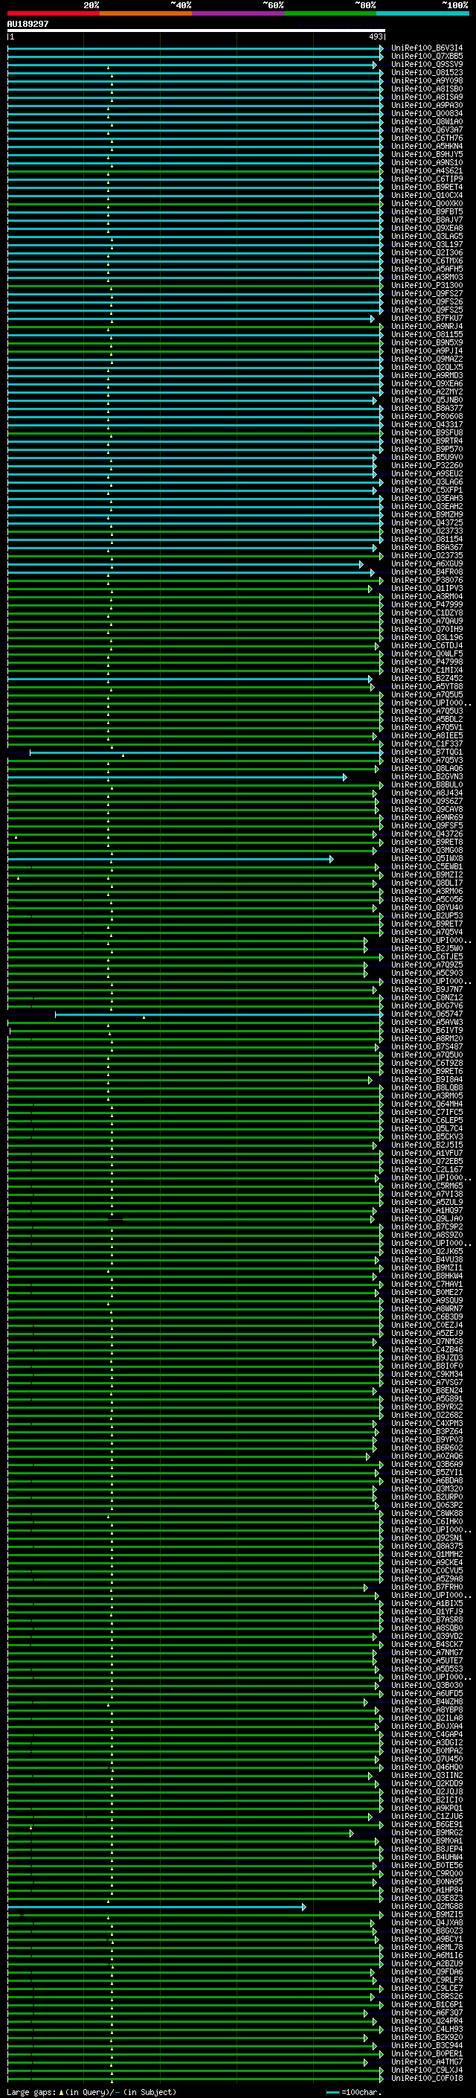Select the label UniRef100_B7FRH0
The width and height of the screenshot is (476, 2098).
tap(427, 1587)
